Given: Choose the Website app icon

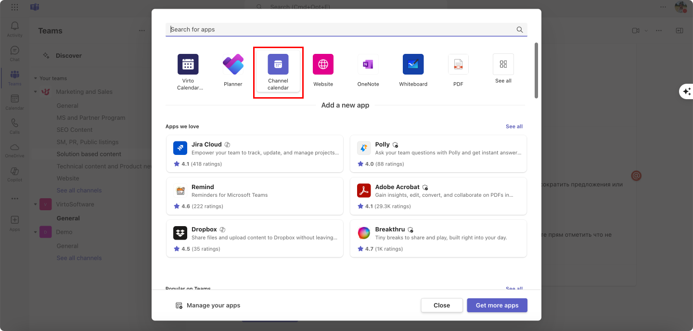Looking at the screenshot, I should pos(323,64).
